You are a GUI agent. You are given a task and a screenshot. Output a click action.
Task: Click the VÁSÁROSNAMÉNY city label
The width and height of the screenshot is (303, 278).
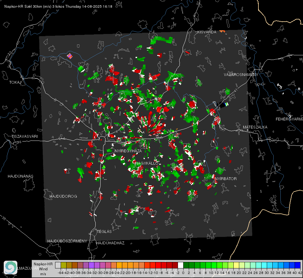pos(241,75)
